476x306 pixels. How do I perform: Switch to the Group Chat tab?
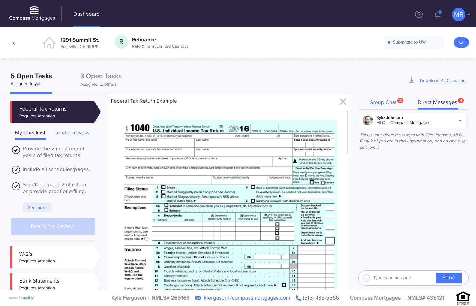tap(383, 102)
